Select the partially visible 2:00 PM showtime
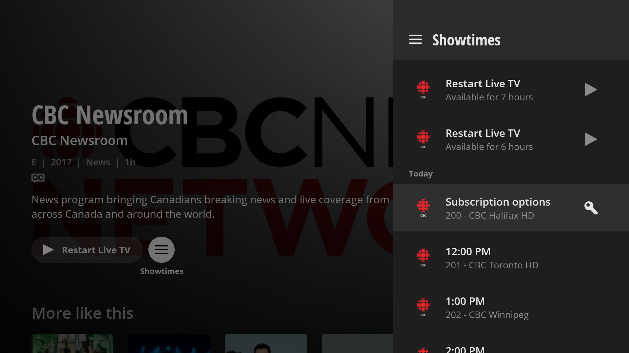 point(465,349)
